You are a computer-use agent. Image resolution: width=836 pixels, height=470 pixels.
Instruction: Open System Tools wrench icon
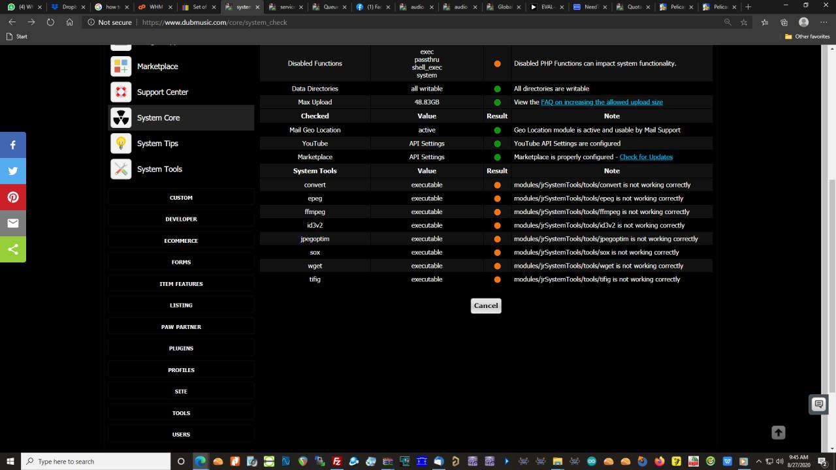pyautogui.click(x=121, y=169)
